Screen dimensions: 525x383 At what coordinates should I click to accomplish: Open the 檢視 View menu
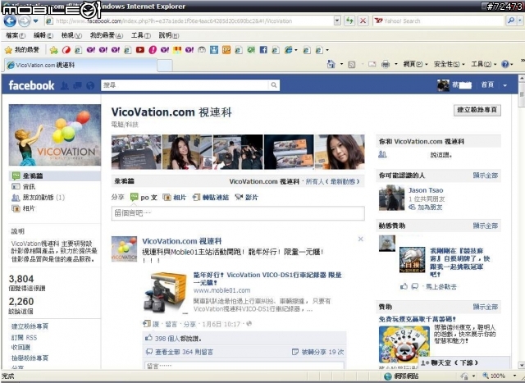pos(71,35)
